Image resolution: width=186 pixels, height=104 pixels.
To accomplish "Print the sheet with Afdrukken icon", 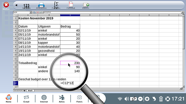I will click(x=41, y=5).
